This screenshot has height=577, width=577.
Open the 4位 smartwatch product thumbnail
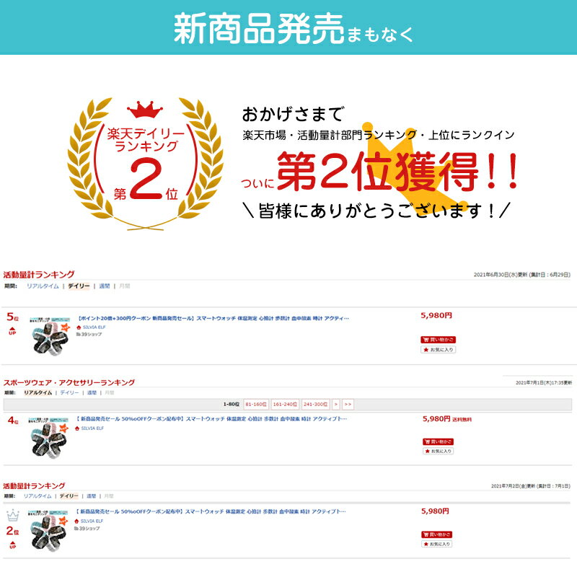[49, 437]
